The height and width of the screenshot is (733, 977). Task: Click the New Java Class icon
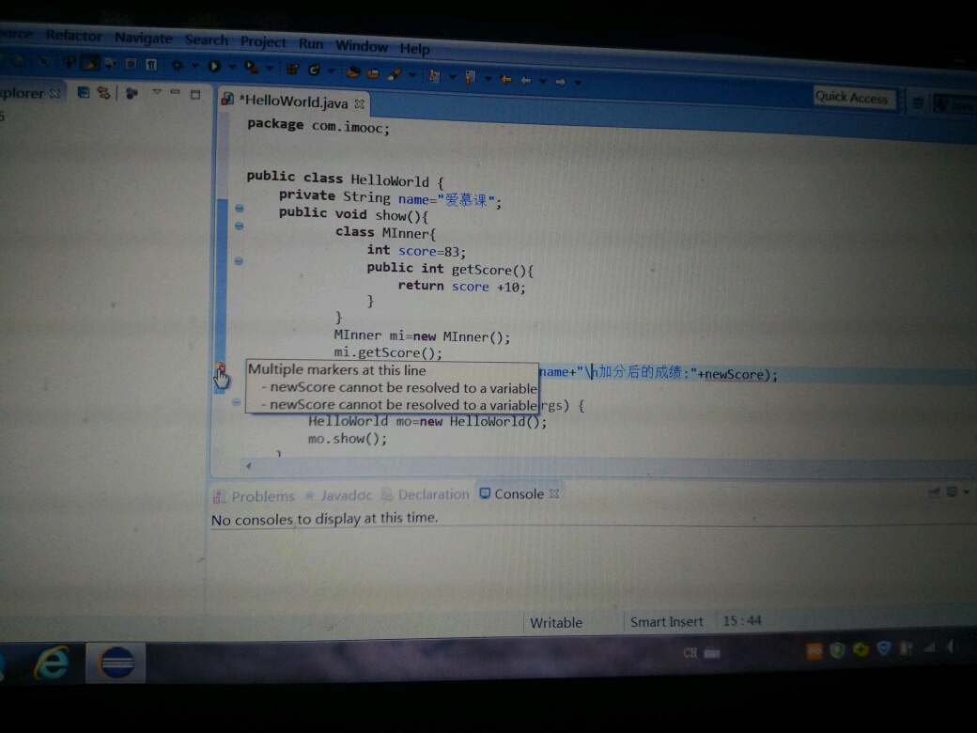pos(314,70)
